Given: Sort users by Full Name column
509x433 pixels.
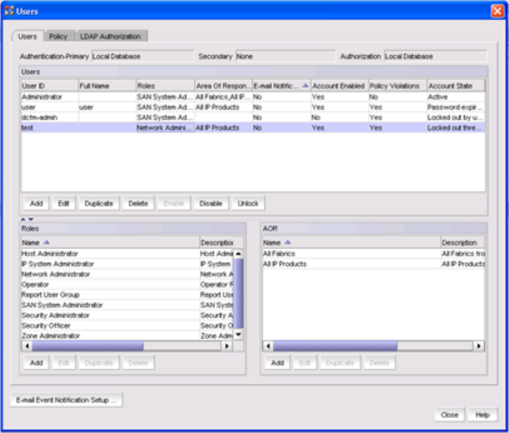Looking at the screenshot, I should 107,86.
